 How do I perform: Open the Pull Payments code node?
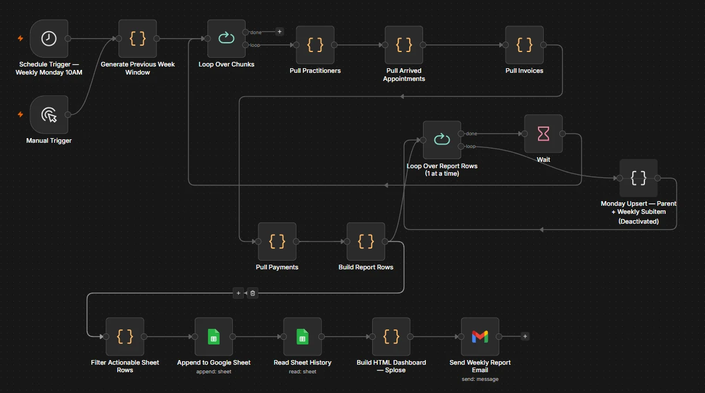point(277,242)
